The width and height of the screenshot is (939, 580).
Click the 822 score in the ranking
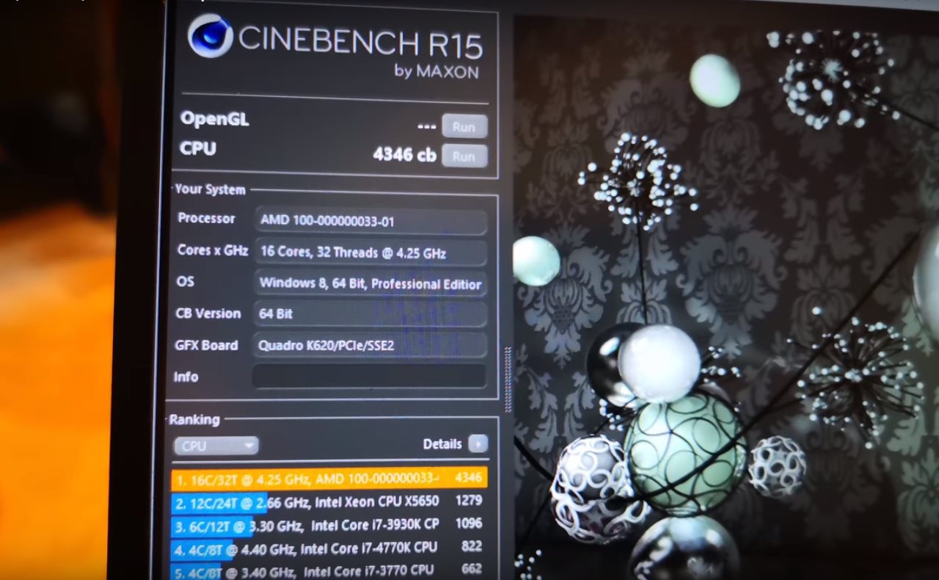[x=472, y=546]
